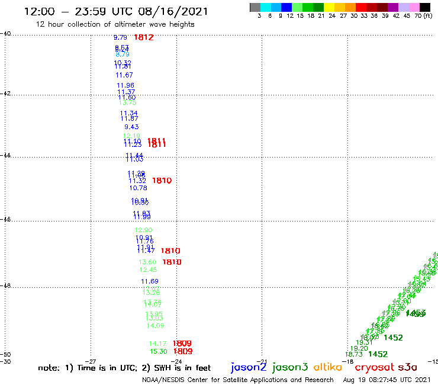This screenshot has width=438, height=385.
Task: Select the jason3 value 18.73
Action: [354, 354]
